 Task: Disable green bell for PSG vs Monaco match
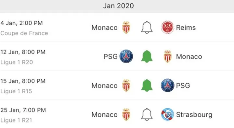point(147,56)
